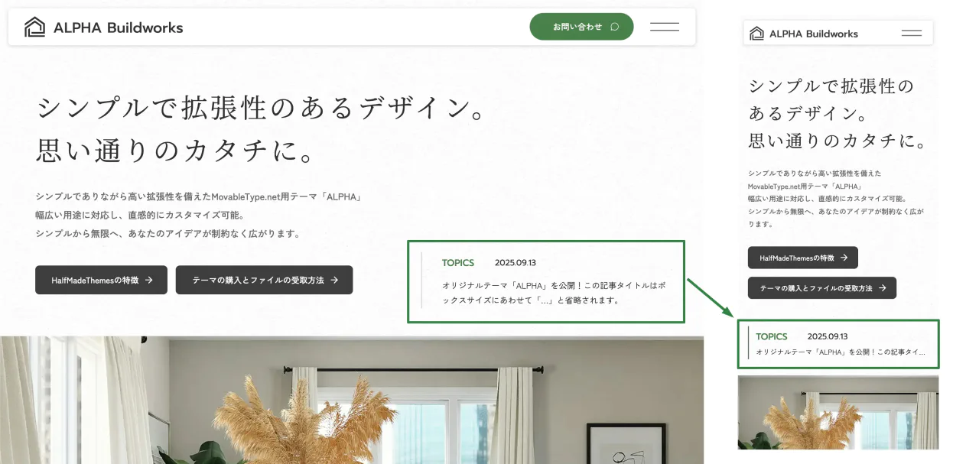This screenshot has height=464, width=979.
Task: Click the house logo icon in mobile header
Action: coord(756,33)
